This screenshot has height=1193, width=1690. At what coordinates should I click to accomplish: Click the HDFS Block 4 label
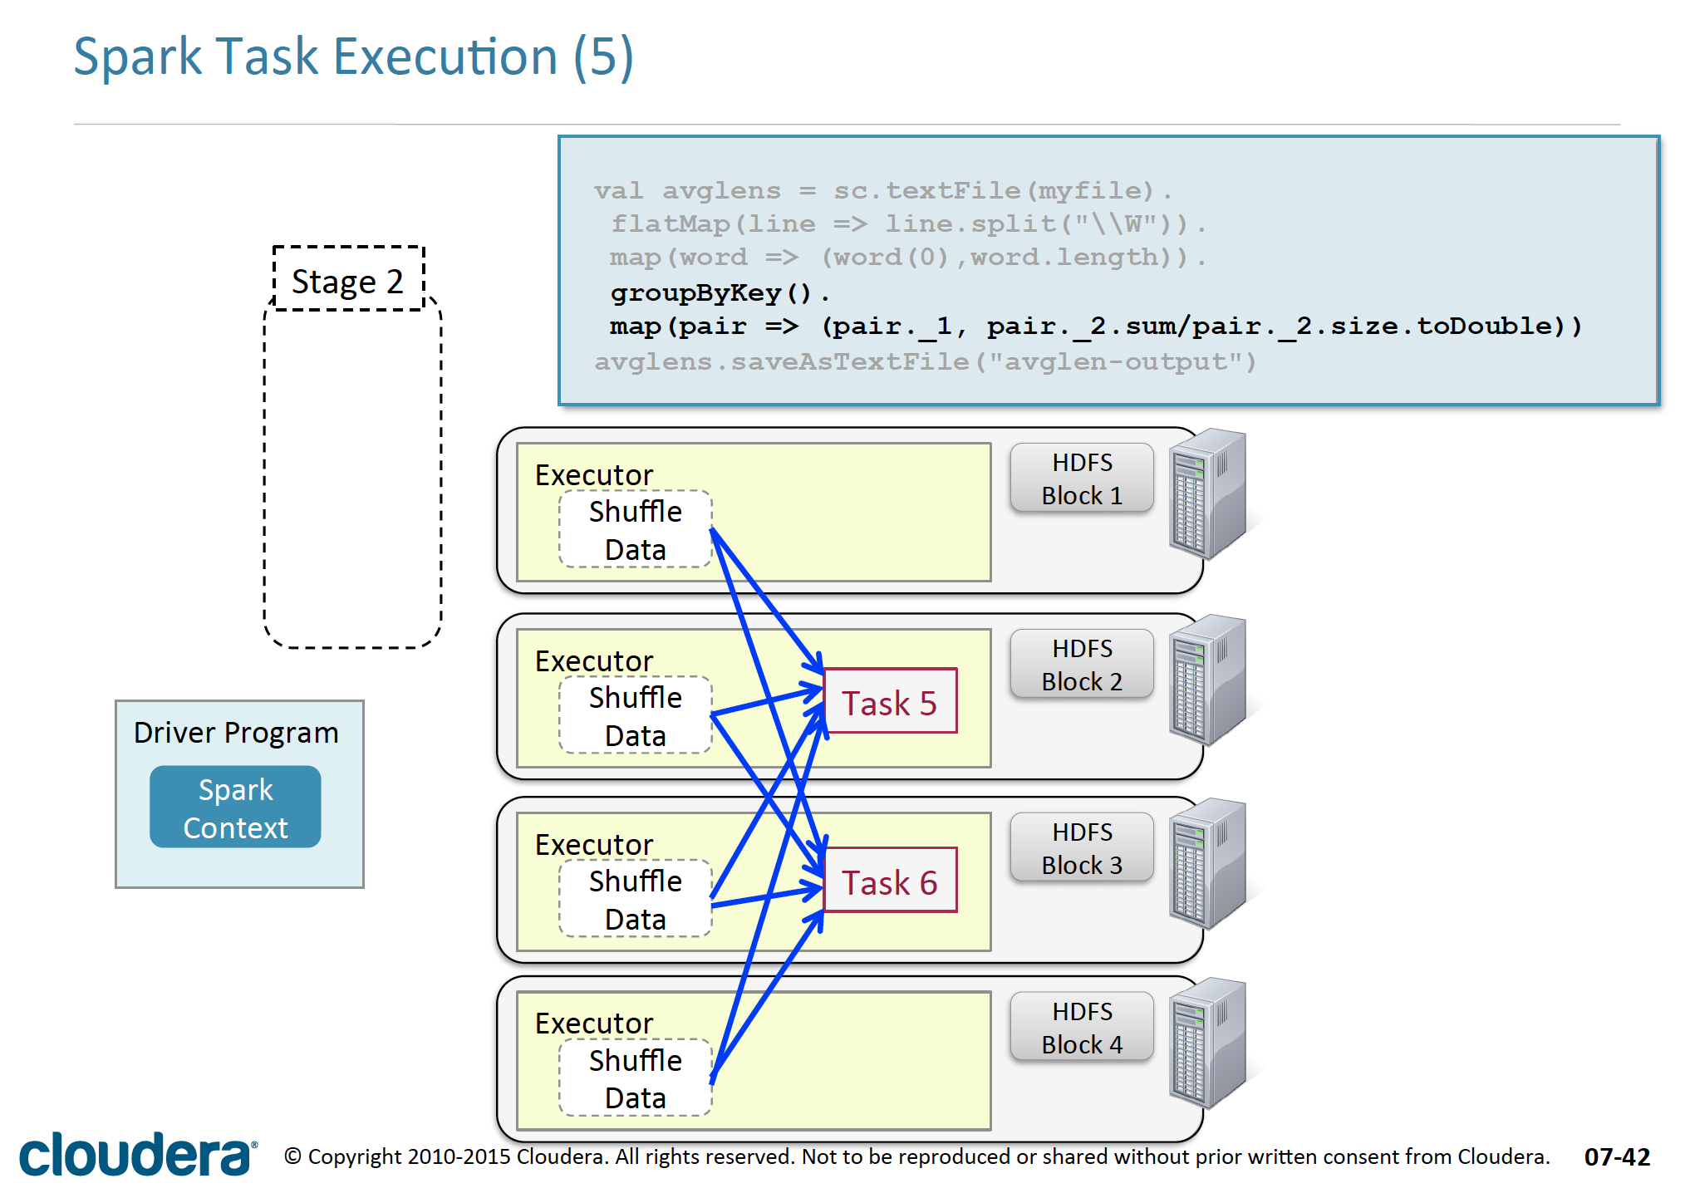[1082, 1028]
